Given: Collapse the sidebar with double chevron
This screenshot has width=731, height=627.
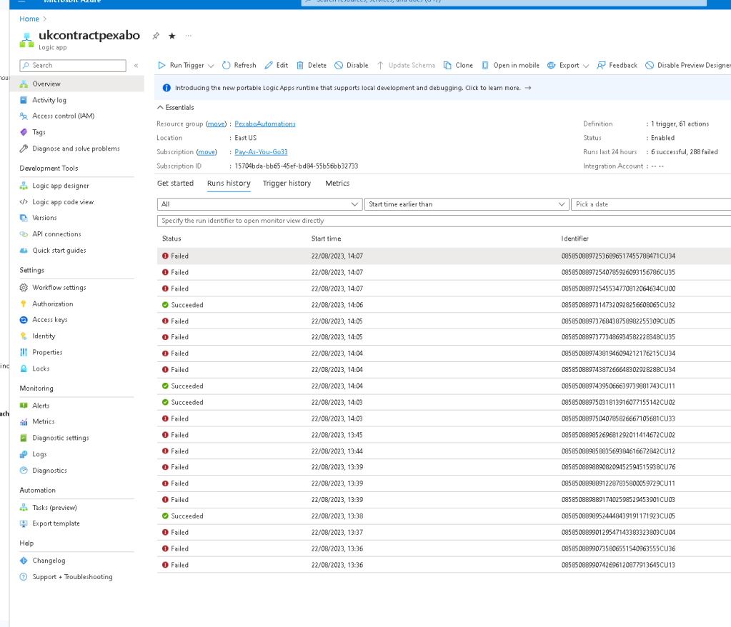Looking at the screenshot, I should point(136,66).
